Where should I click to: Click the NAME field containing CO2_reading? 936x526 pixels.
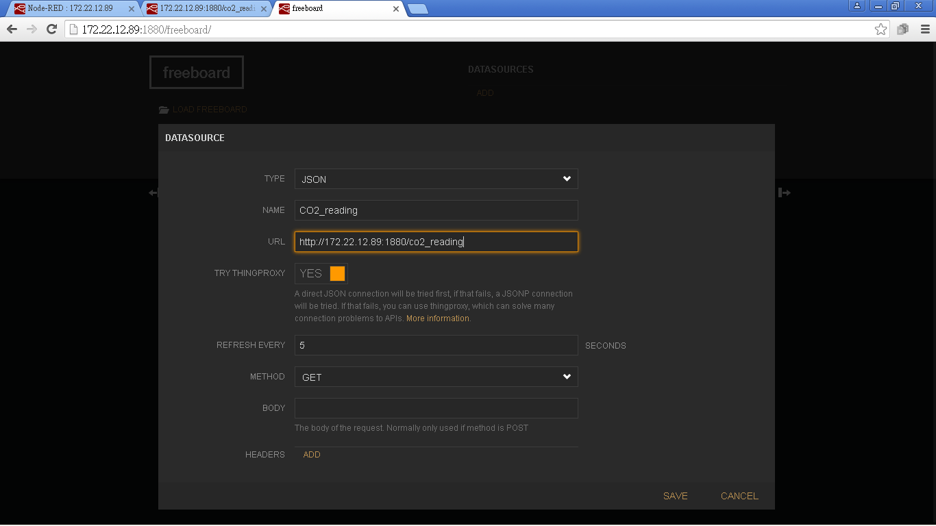tap(436, 210)
